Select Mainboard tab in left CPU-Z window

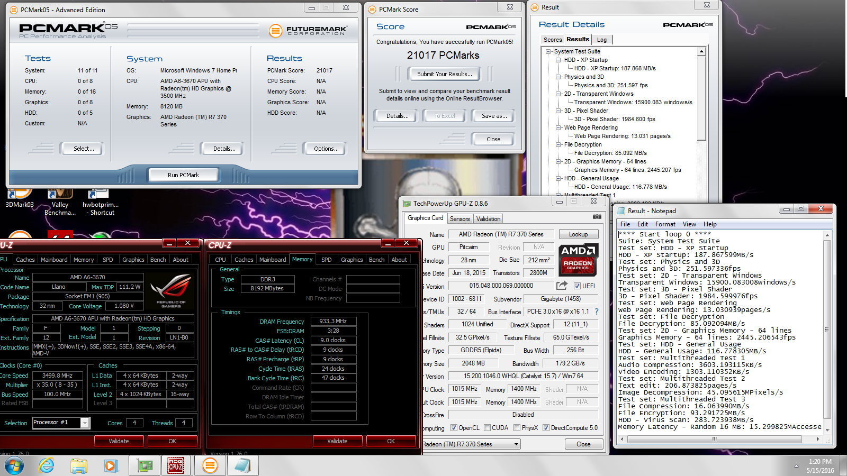click(x=54, y=260)
